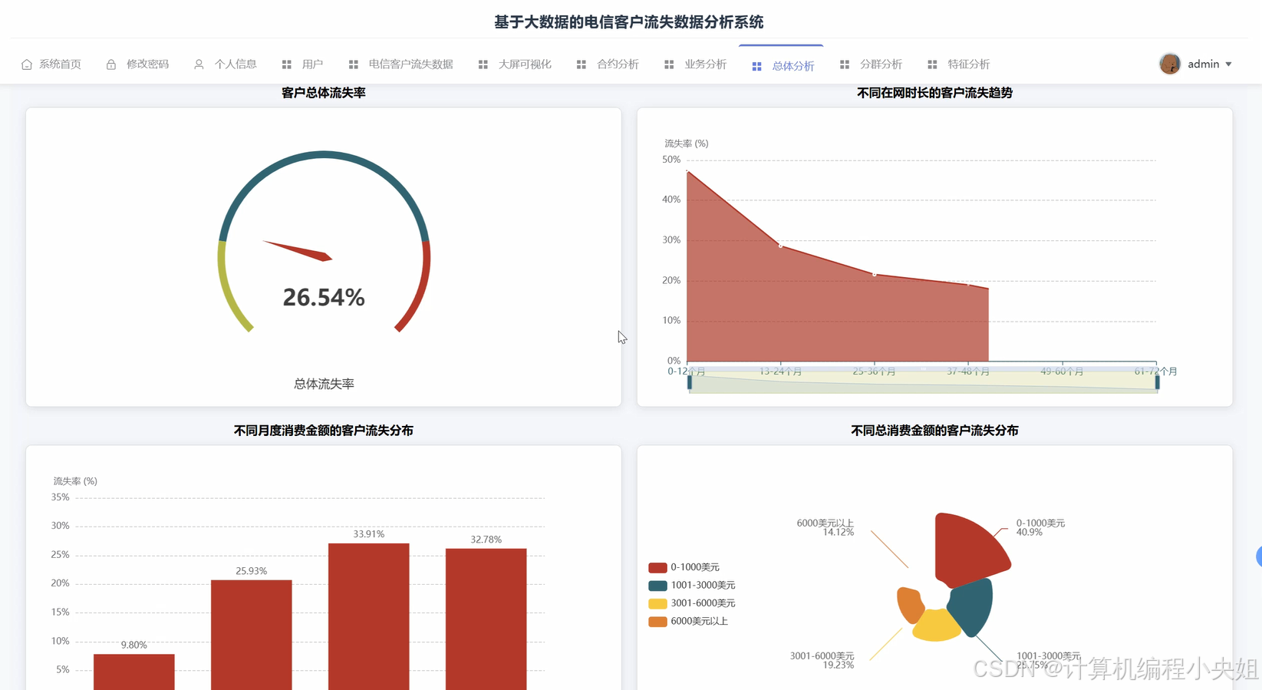Click the admin username label
1262x690 pixels.
[1203, 64]
